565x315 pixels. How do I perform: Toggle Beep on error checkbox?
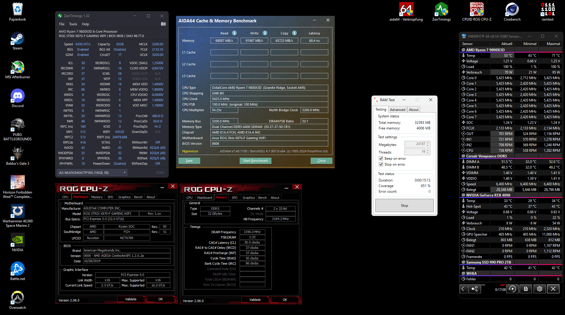pos(381,159)
